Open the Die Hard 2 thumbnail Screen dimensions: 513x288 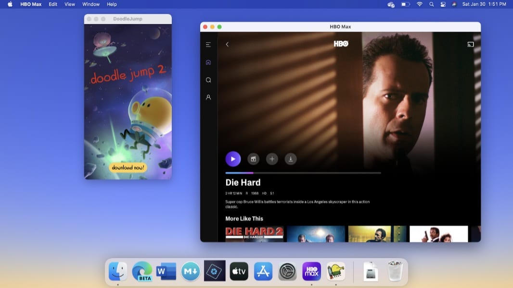(x=254, y=234)
